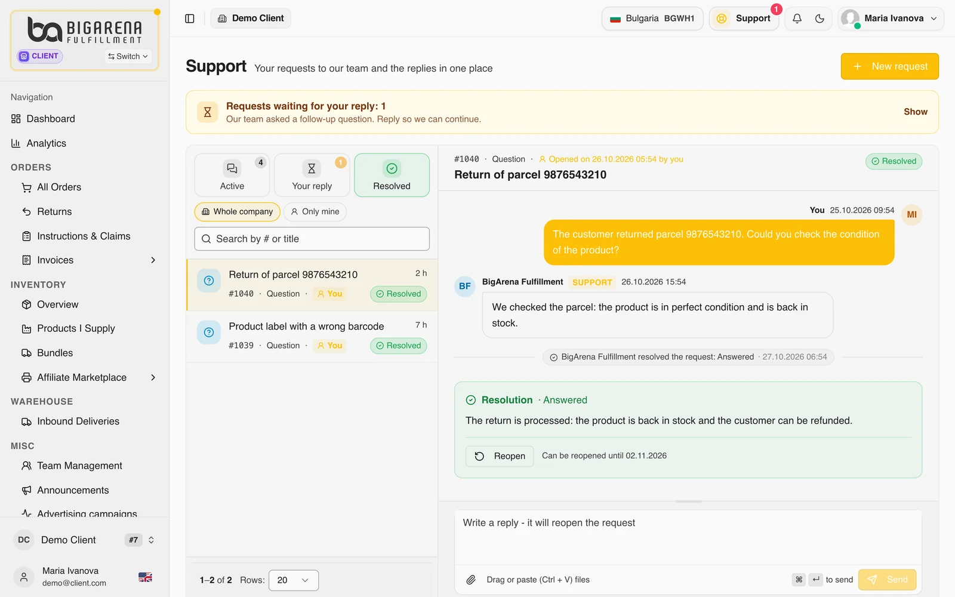Image resolution: width=955 pixels, height=597 pixels.
Task: Click the Search by # or title field
Action: pyautogui.click(x=312, y=239)
